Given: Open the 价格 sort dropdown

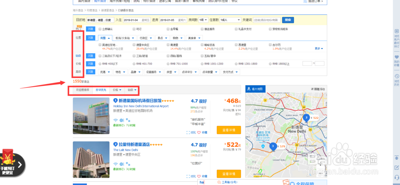Looking at the screenshot, I should [x=117, y=90].
